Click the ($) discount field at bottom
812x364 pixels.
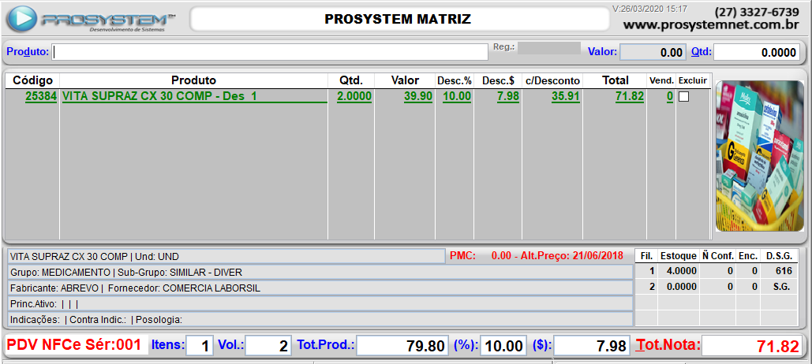[x=593, y=346]
